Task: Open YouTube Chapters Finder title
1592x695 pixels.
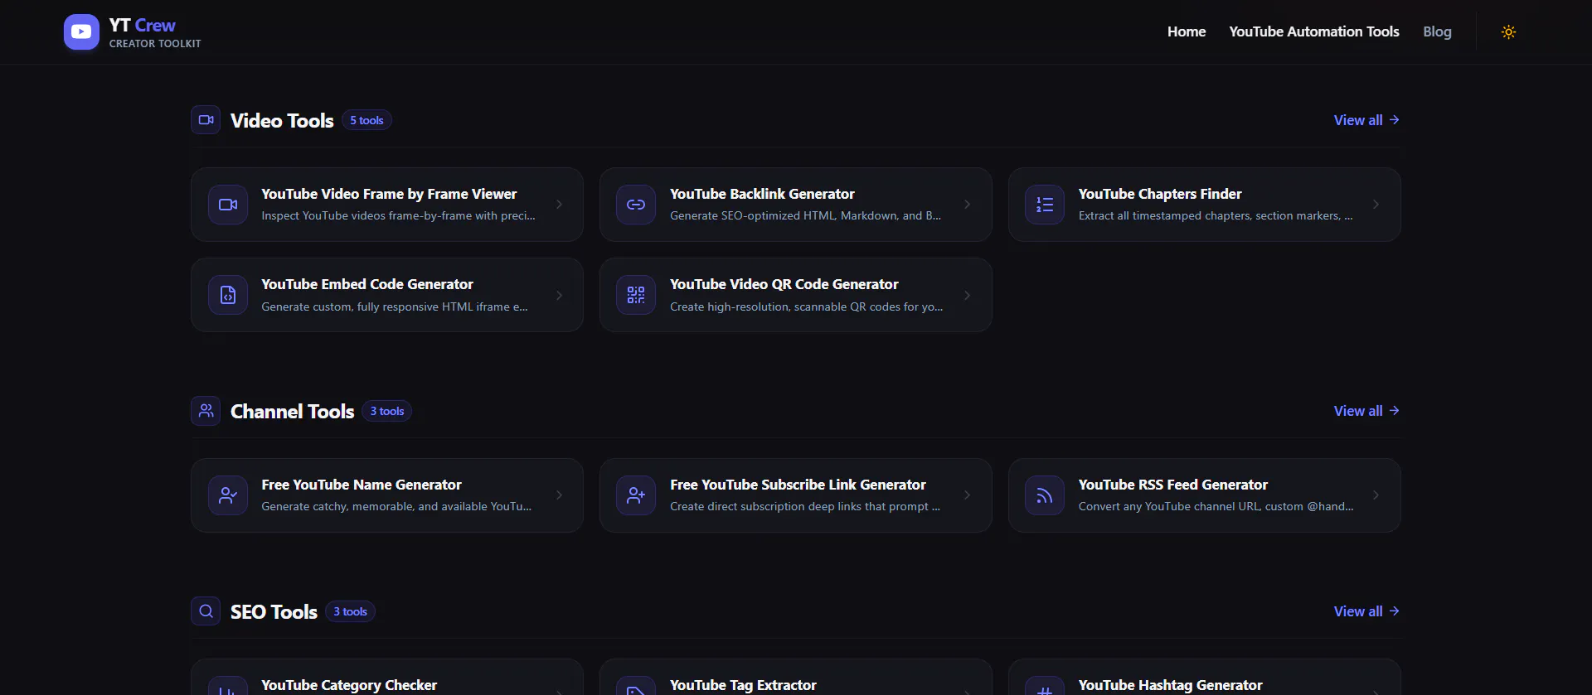Action: click(x=1160, y=194)
